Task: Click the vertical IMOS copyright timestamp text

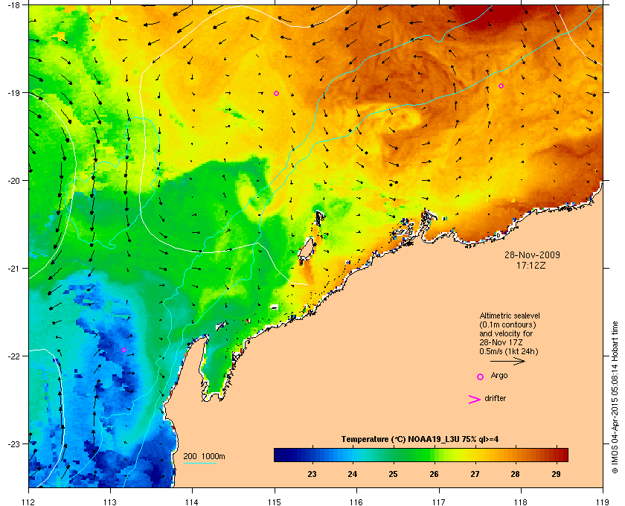Action: (615, 397)
